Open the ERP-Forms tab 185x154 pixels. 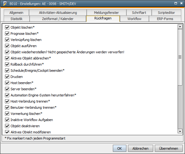click(x=165, y=19)
